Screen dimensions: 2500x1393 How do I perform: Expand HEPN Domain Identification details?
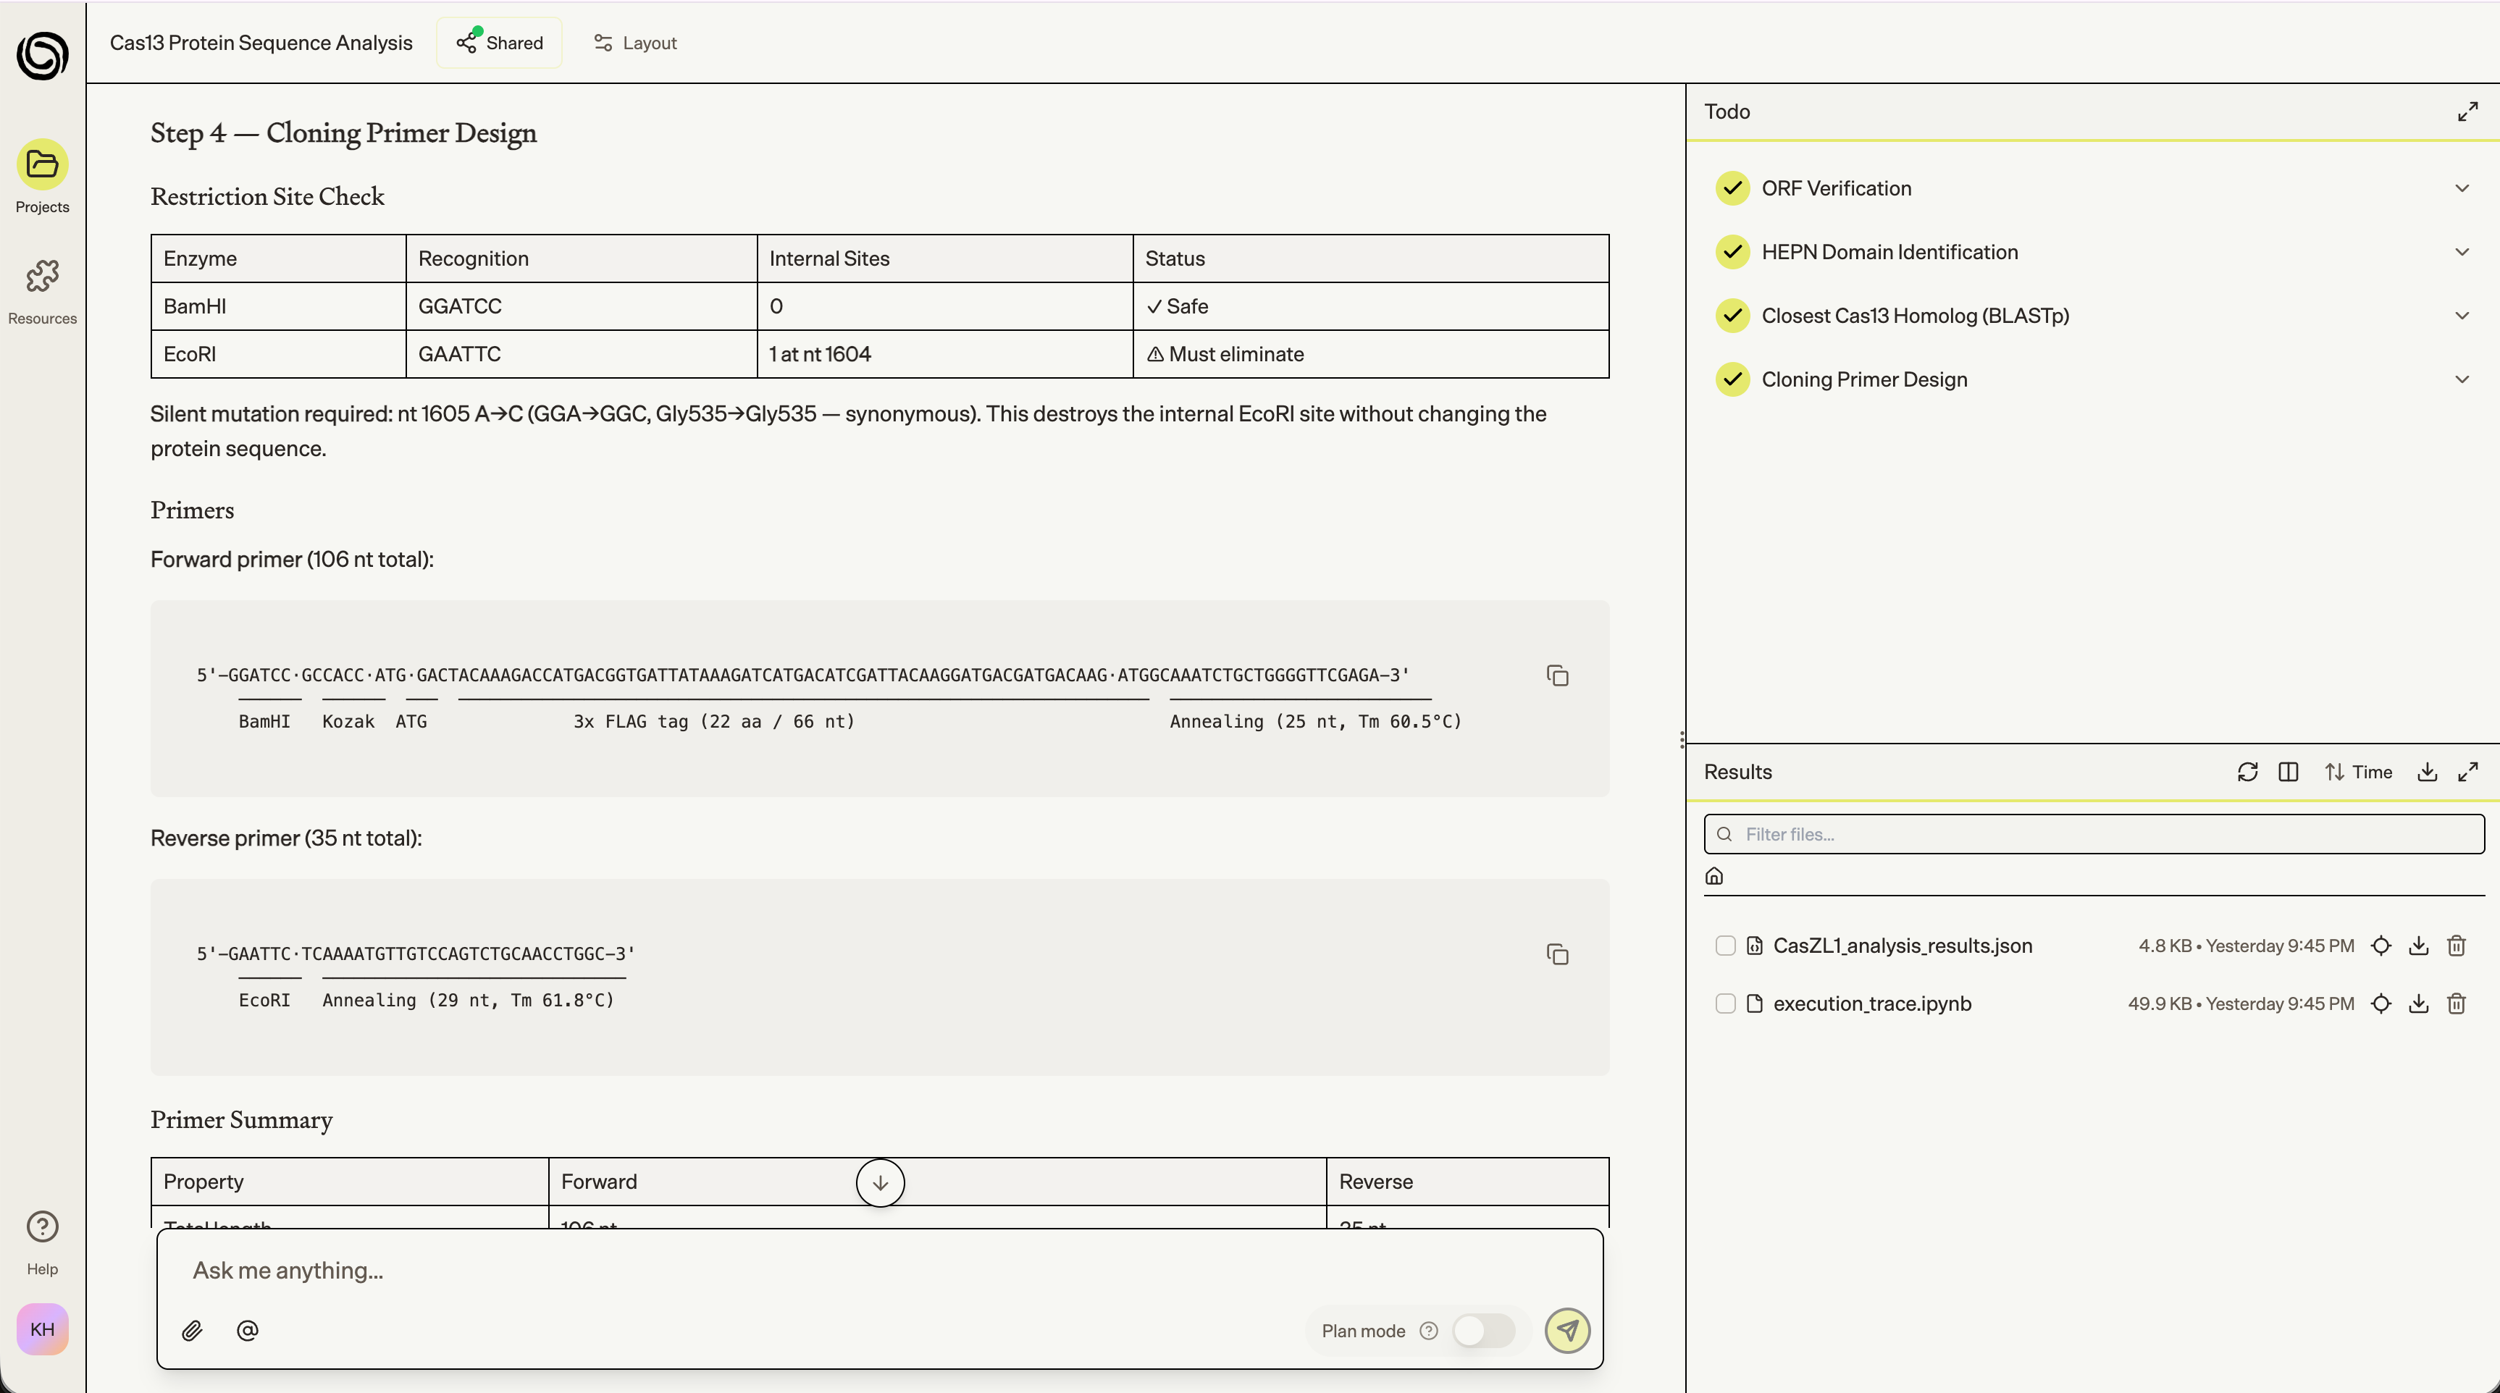coord(2461,252)
